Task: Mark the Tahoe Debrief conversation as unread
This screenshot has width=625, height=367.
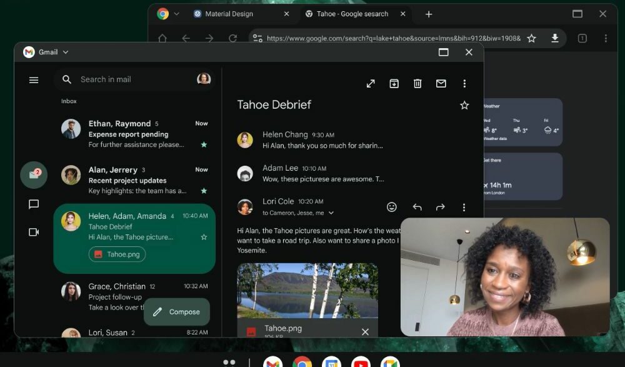Action: tap(441, 83)
